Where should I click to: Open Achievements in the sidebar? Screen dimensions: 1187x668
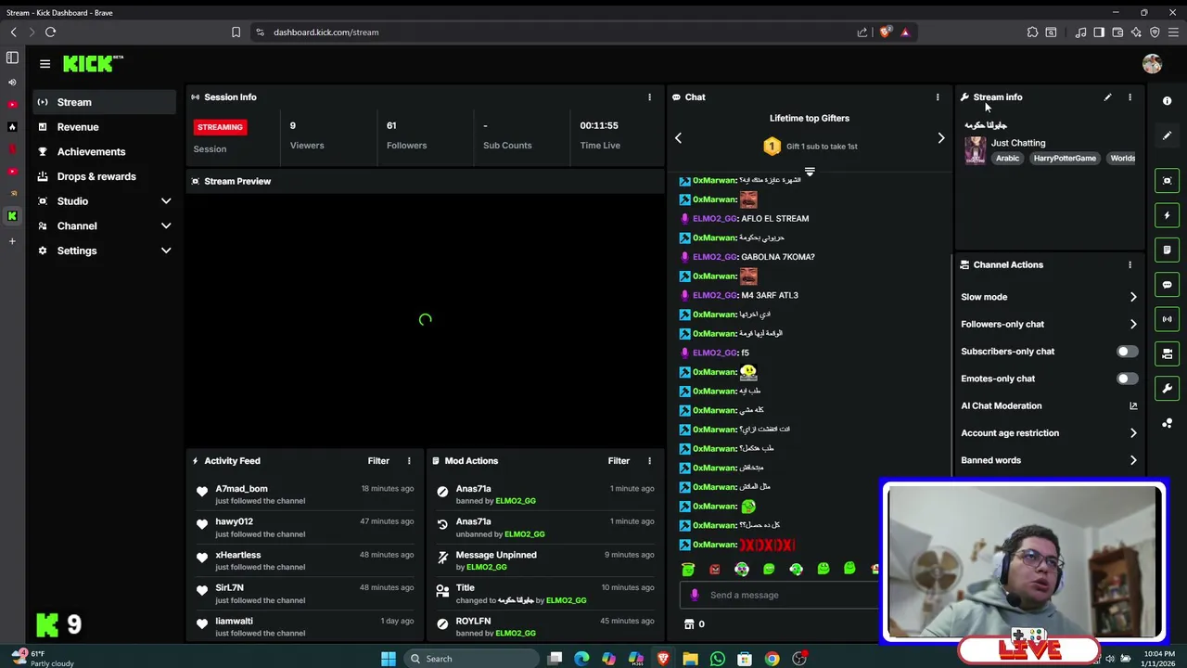104,151
